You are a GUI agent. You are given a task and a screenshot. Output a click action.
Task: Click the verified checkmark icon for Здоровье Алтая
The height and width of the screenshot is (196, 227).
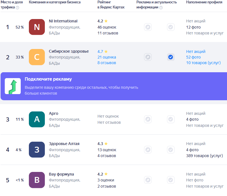pyautogui.click(x=171, y=150)
